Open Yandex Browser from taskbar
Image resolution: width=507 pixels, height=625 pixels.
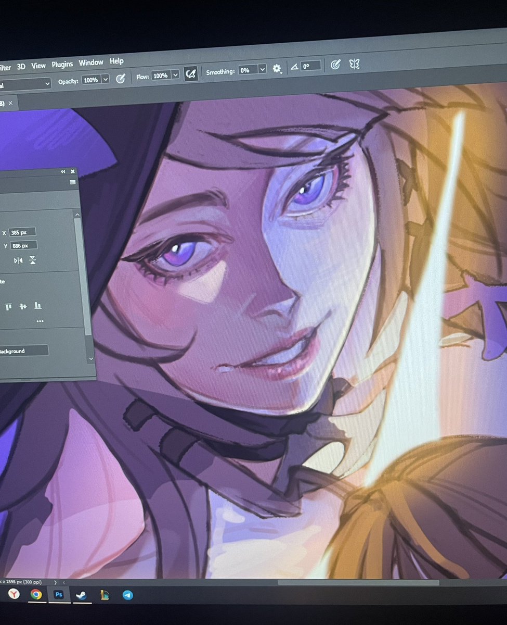[x=14, y=594]
